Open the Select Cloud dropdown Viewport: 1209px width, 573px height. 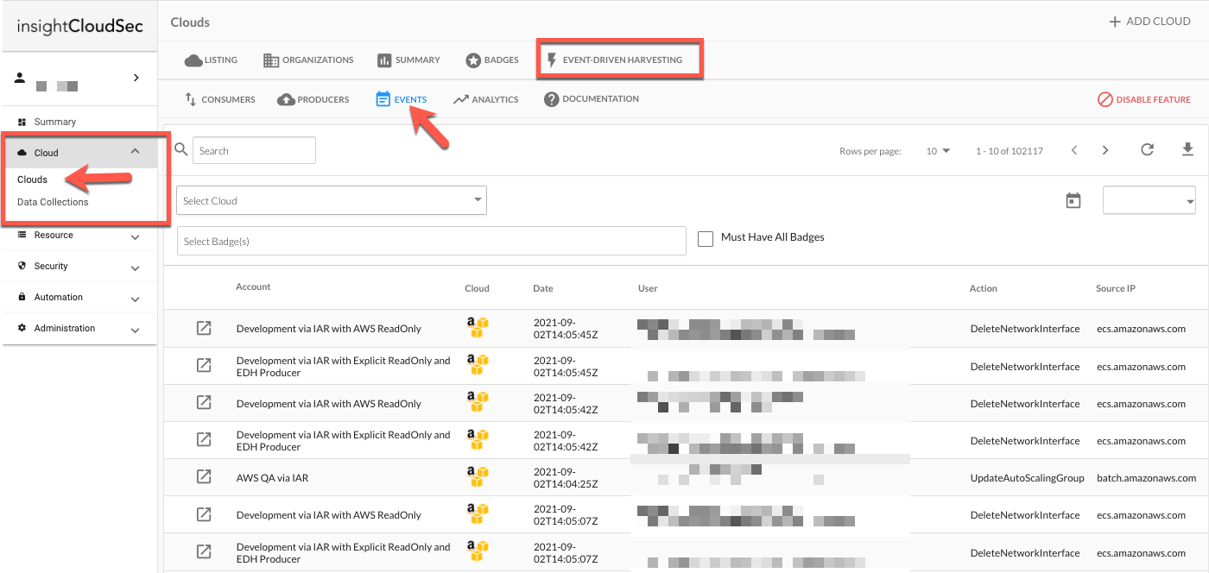coord(332,200)
